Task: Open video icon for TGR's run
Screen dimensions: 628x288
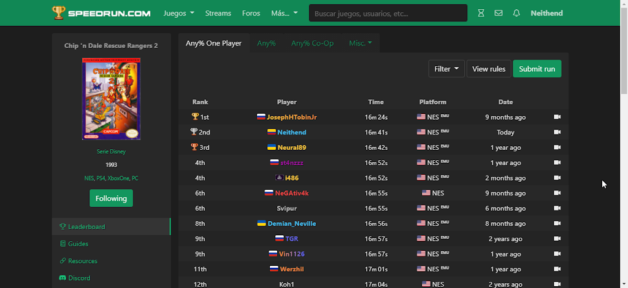Action: point(557,239)
